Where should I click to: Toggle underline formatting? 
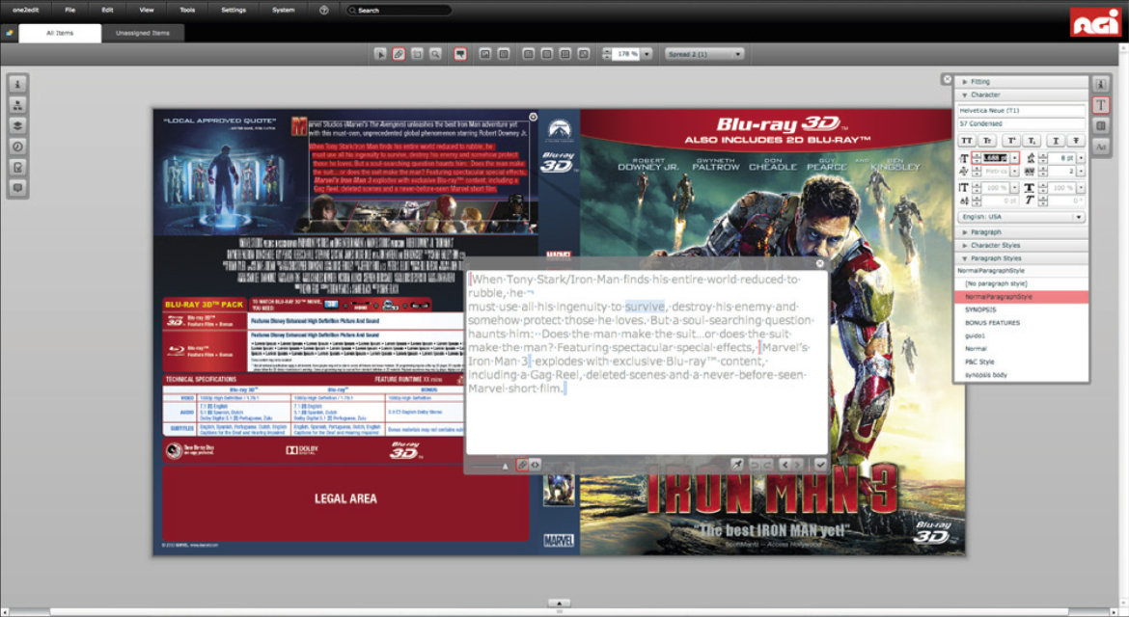(1056, 141)
